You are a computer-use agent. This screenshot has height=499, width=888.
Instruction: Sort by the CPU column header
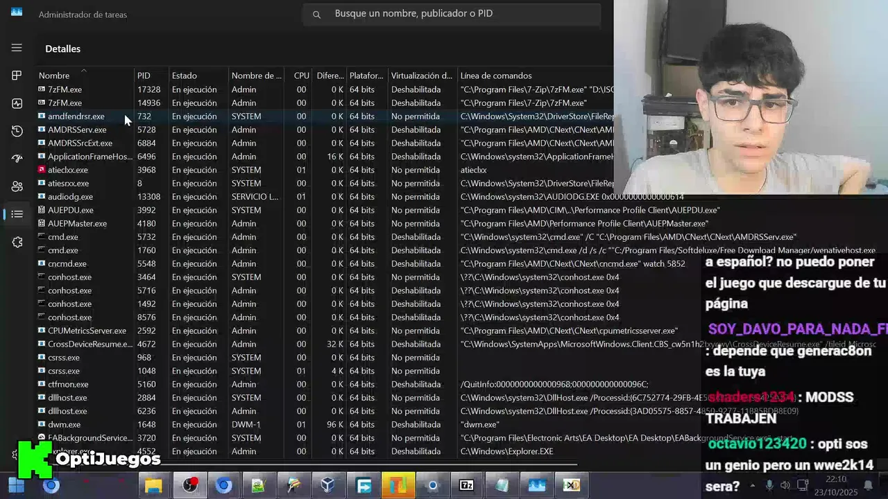(301, 76)
